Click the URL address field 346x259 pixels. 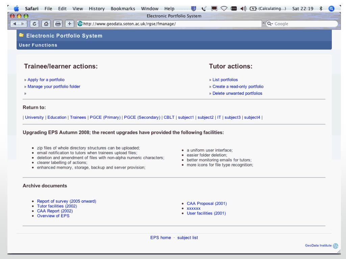click(169, 24)
